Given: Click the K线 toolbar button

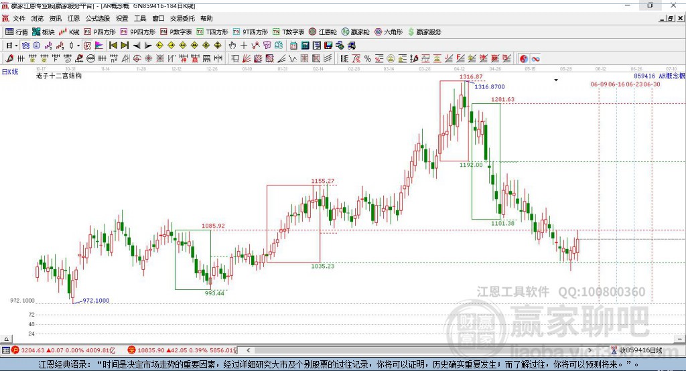Looking at the screenshot, I should coord(69,32).
